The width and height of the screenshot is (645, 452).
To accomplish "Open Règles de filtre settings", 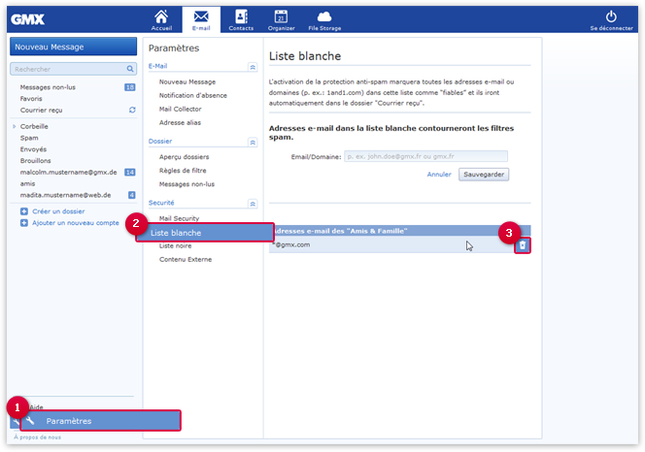I will point(183,171).
